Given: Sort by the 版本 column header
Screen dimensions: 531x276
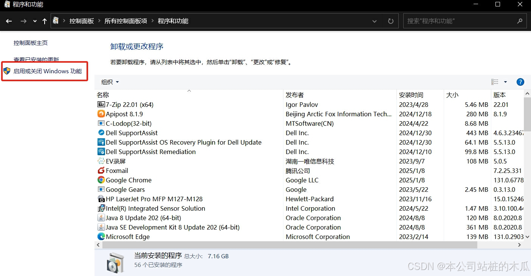Looking at the screenshot, I should 508,95.
